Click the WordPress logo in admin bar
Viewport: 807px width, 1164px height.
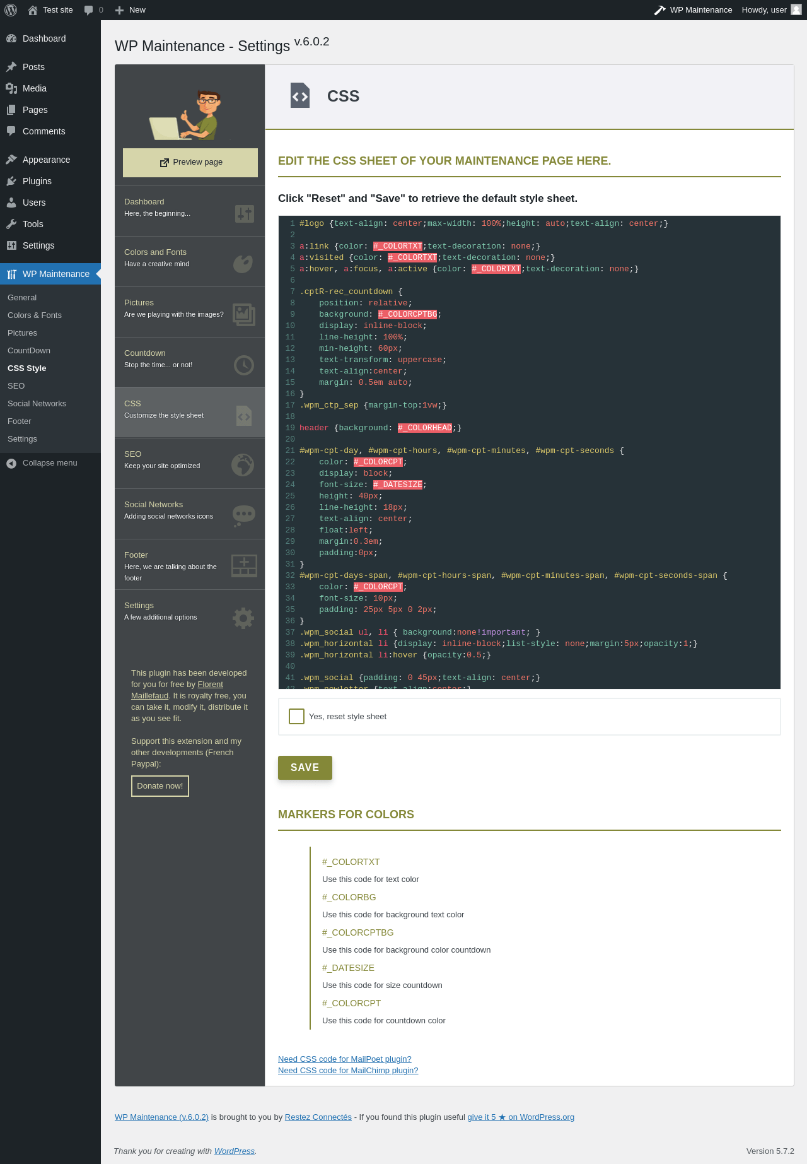point(11,10)
